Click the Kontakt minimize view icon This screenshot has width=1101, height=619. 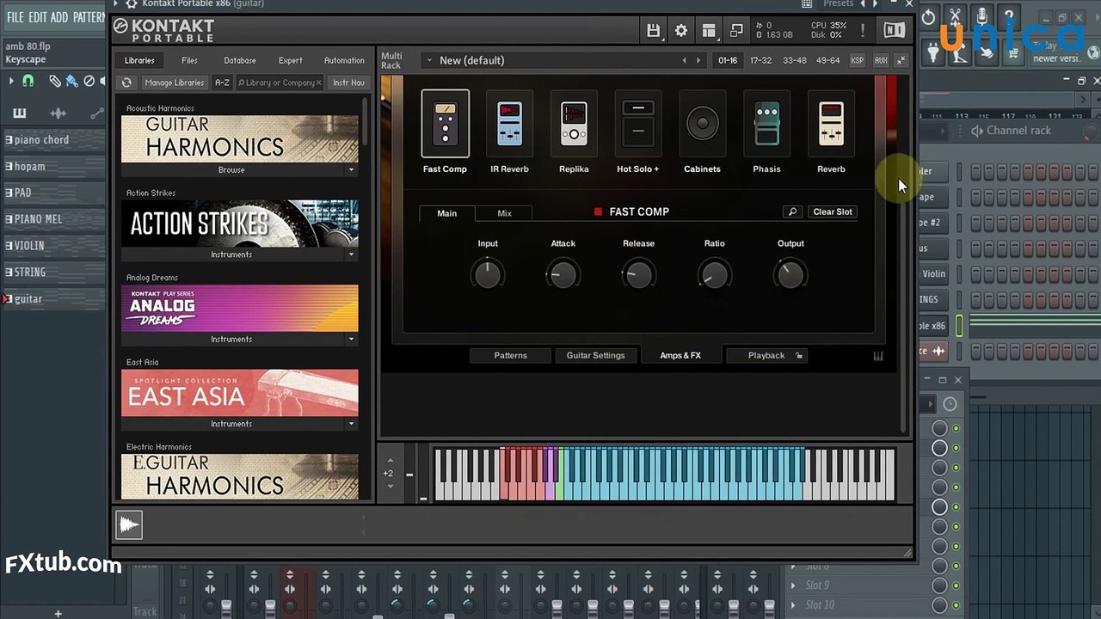point(736,31)
